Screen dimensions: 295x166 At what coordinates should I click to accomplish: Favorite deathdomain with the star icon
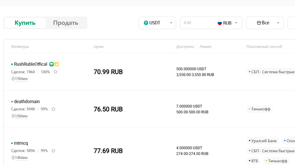[x=54, y=109]
